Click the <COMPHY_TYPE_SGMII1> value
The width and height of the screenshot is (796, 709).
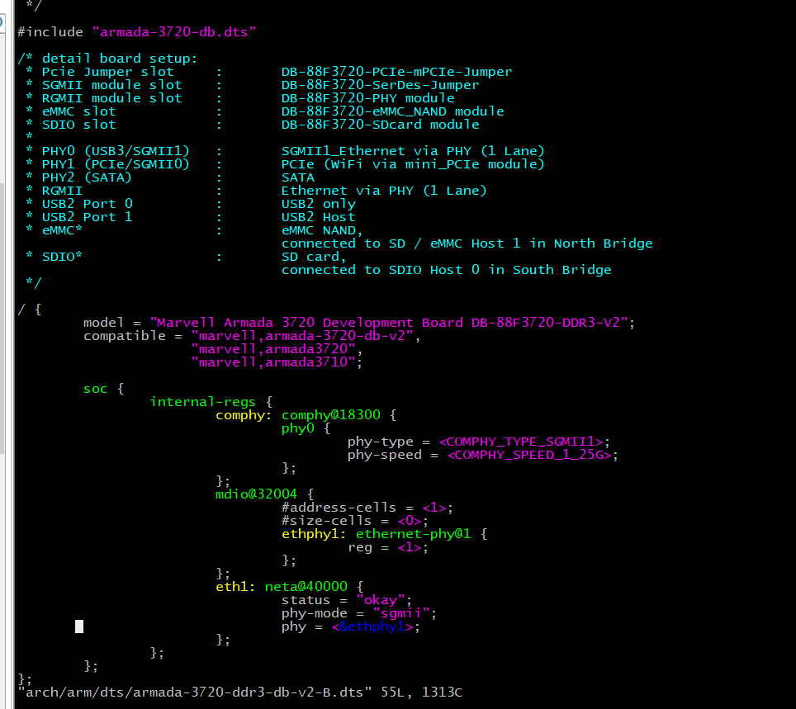[x=521, y=442]
